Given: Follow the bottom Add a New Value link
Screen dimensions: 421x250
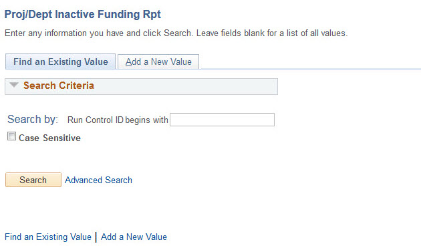Looking at the screenshot, I should pyautogui.click(x=134, y=237).
